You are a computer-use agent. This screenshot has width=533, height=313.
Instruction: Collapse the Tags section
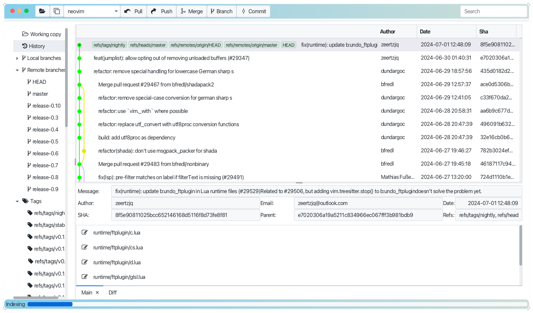coord(17,201)
